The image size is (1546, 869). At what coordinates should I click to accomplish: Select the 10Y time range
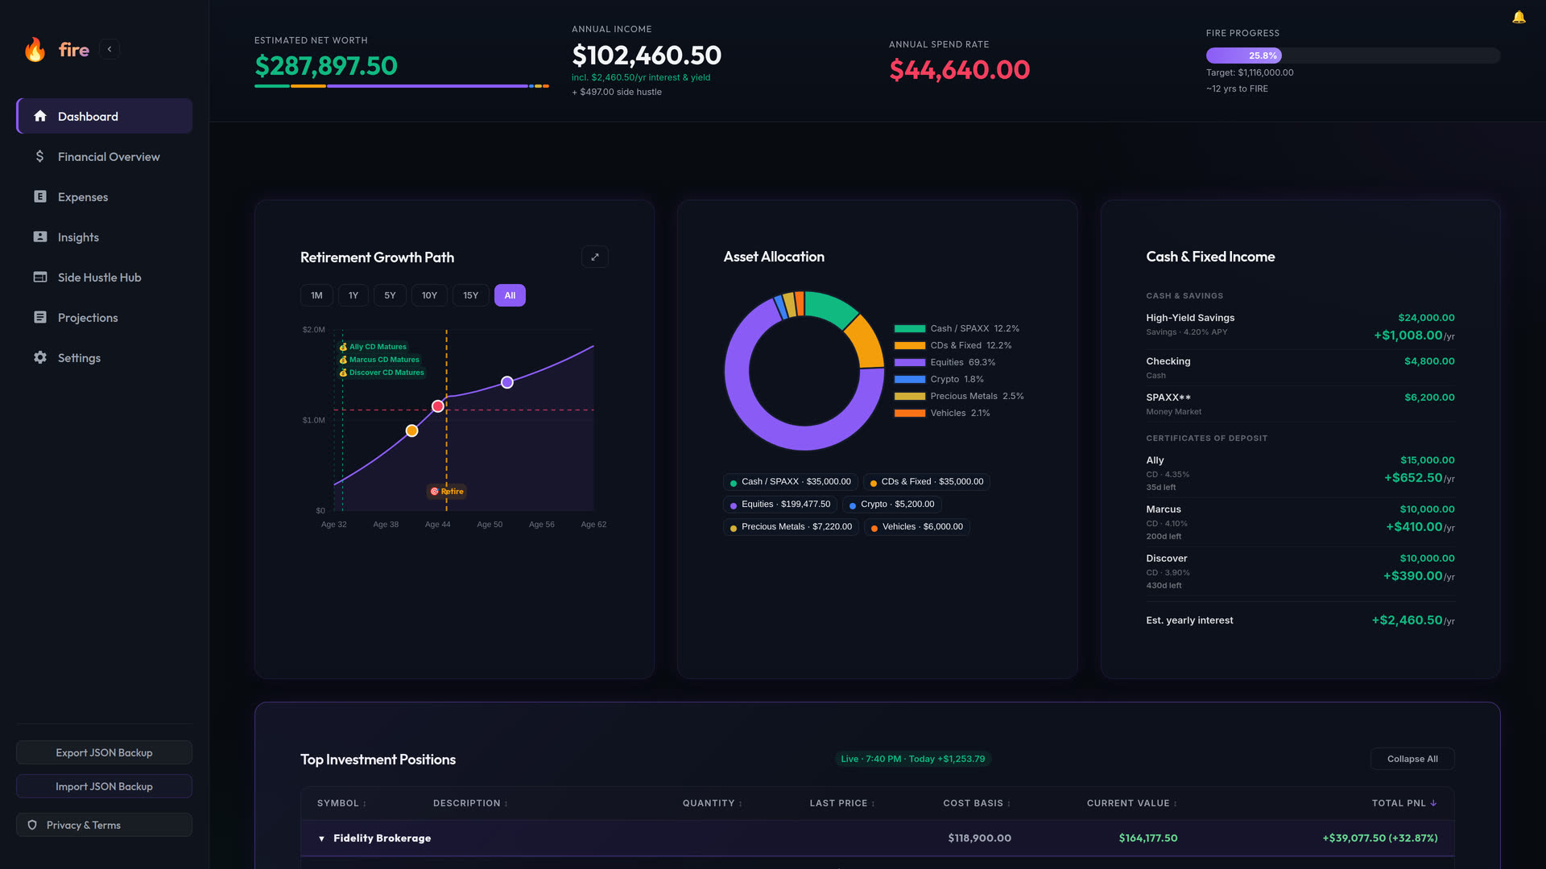429,295
